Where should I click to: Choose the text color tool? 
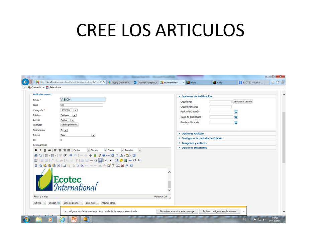click(122, 155)
